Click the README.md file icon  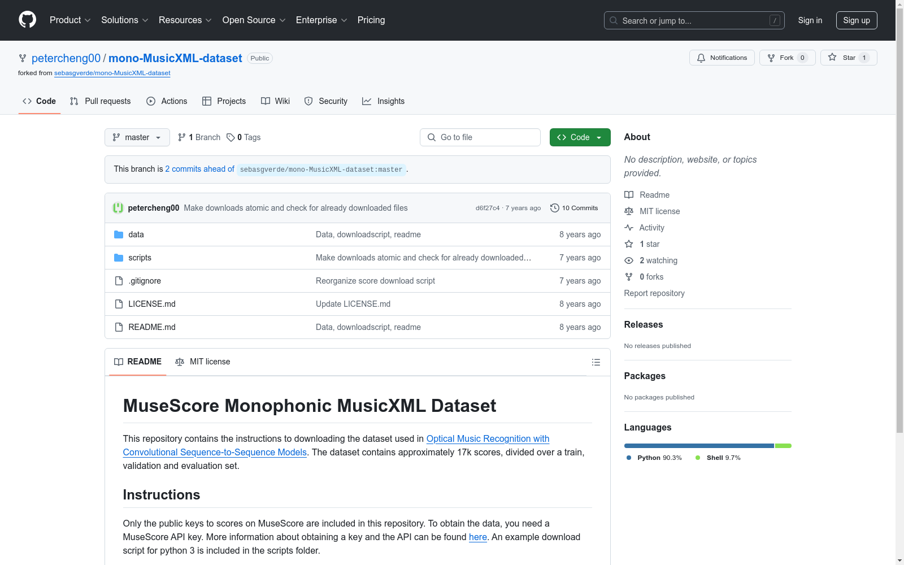(119, 327)
